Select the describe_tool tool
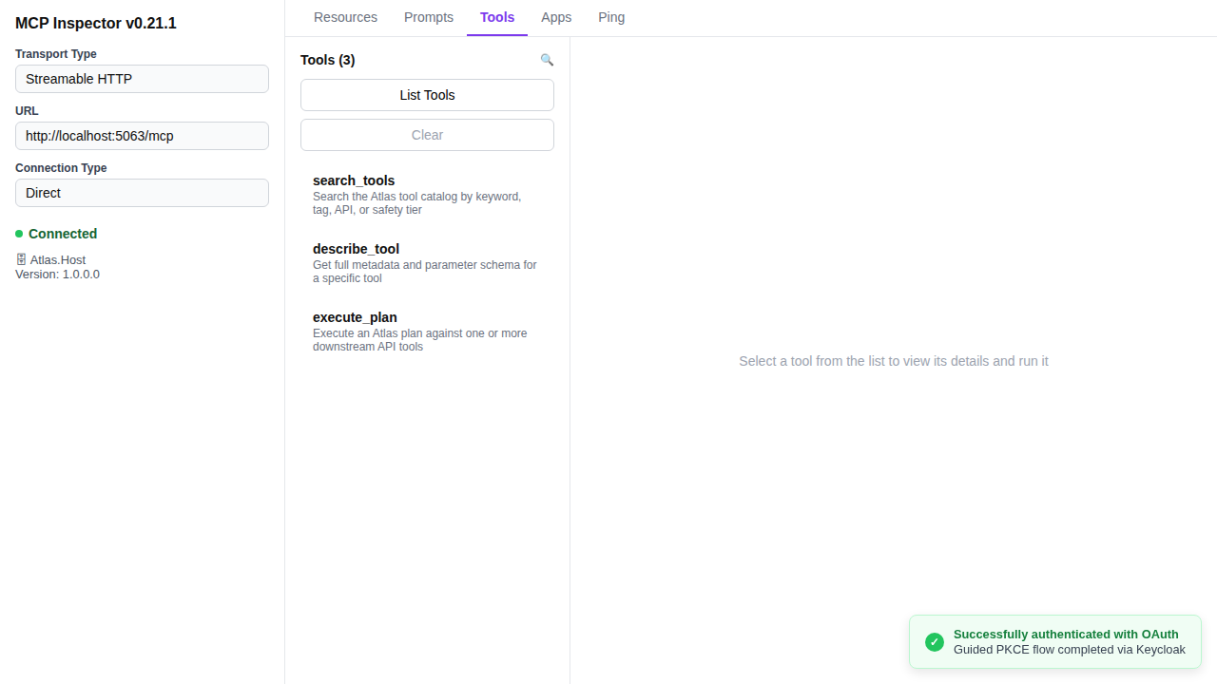1217x684 pixels. click(427, 262)
